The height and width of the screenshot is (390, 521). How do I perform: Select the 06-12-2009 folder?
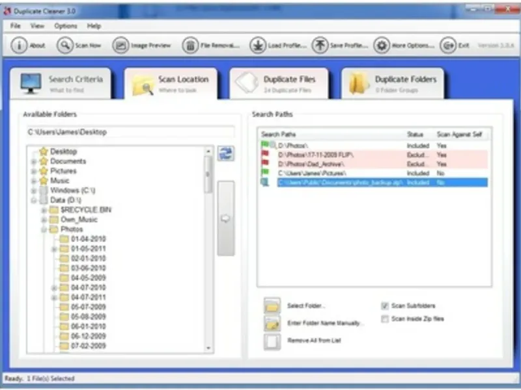pos(88,336)
